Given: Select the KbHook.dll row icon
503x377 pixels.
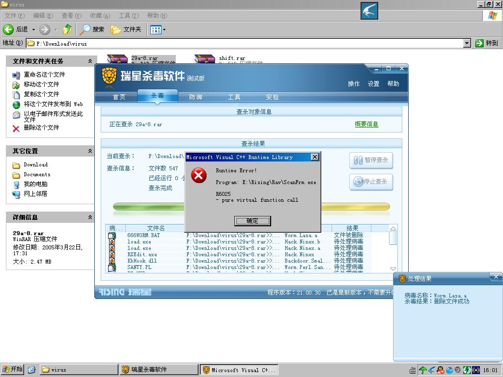Looking at the screenshot, I should 112,261.
